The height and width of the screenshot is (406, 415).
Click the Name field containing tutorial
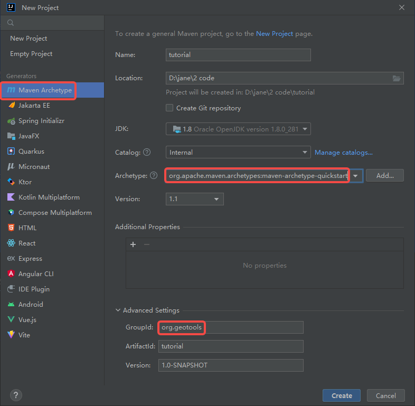[x=238, y=55]
